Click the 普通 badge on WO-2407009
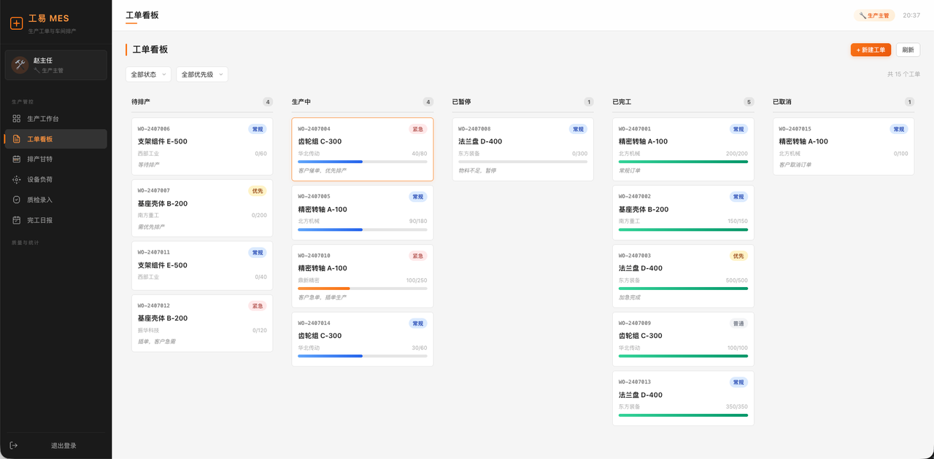This screenshot has height=459, width=934. pyautogui.click(x=738, y=323)
